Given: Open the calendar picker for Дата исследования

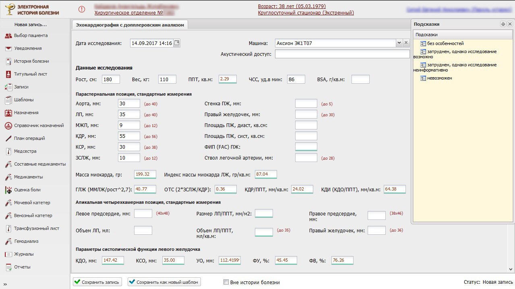Looking at the screenshot, I should tap(177, 43).
